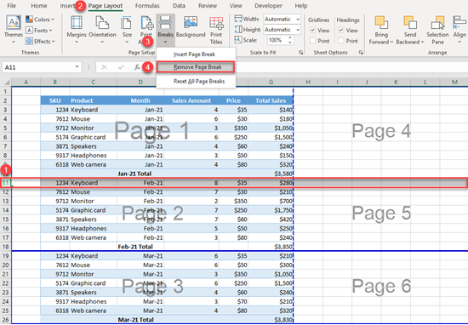Viewport: 468px width, 325px height.
Task: Click the formula bar Cancel X icon
Action: click(104, 67)
